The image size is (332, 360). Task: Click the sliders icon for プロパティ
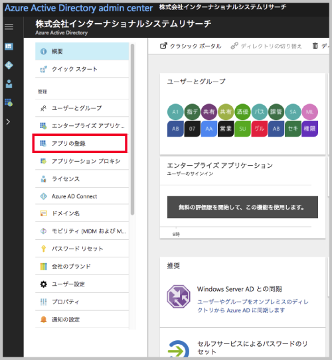(x=43, y=302)
